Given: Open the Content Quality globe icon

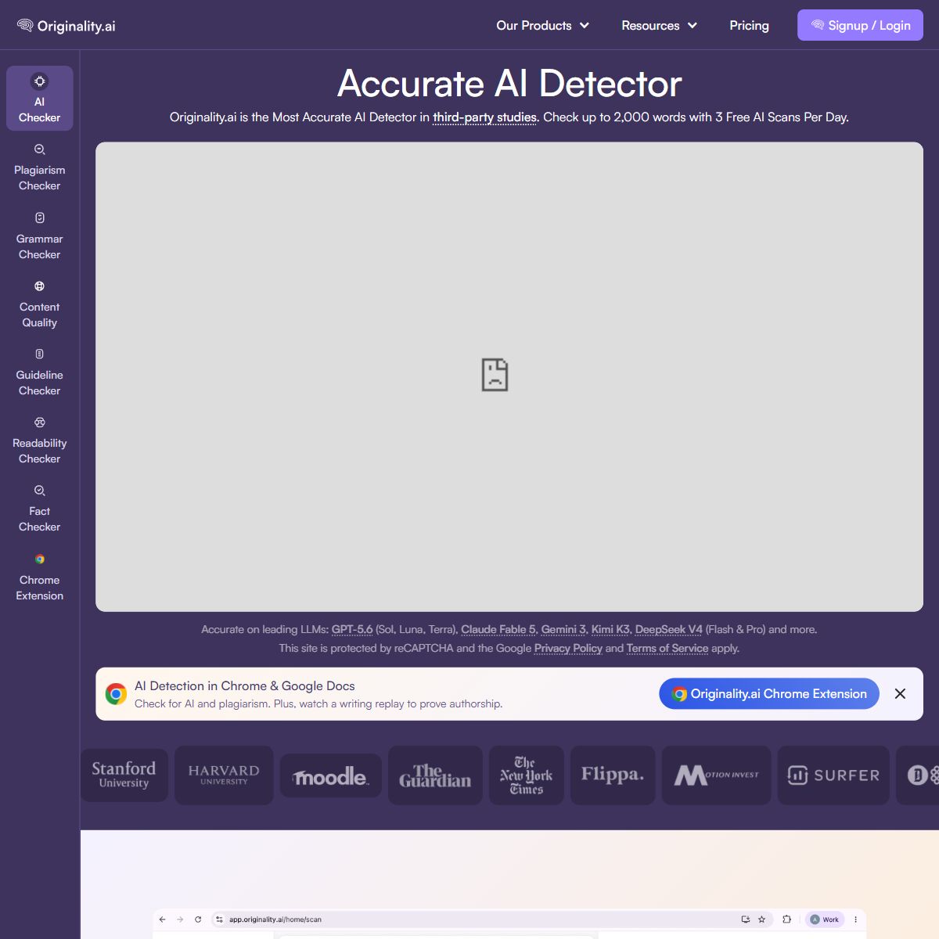Looking at the screenshot, I should coord(39,286).
